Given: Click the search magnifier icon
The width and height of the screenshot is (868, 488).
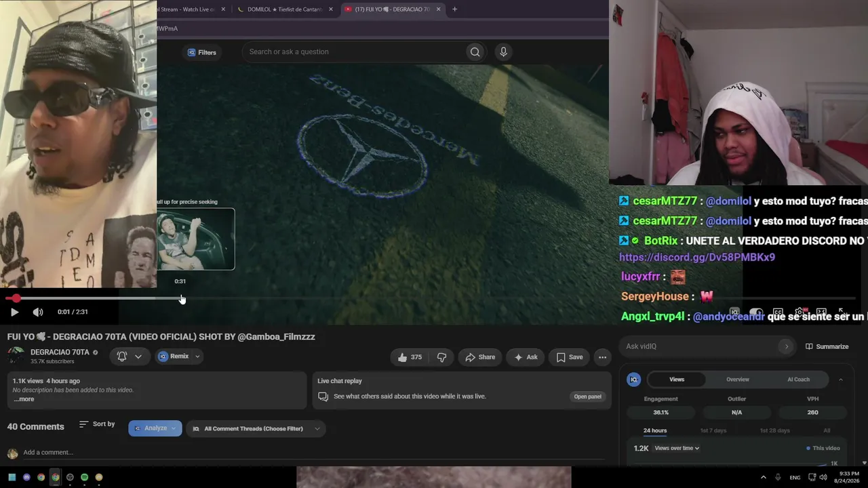Looking at the screenshot, I should coord(475,52).
